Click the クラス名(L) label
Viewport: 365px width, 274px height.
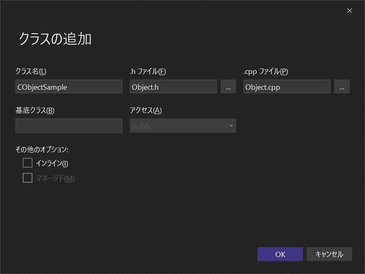point(31,71)
